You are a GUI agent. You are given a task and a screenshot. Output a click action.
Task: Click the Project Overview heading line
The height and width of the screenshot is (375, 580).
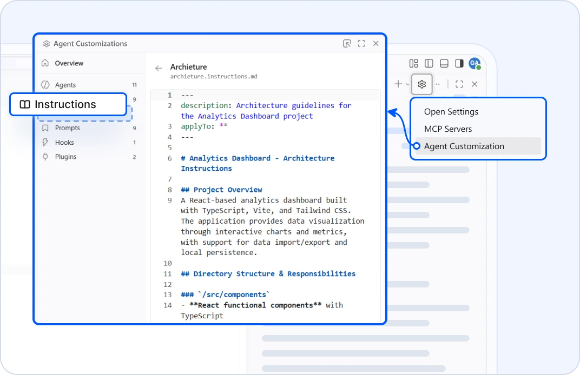221,190
